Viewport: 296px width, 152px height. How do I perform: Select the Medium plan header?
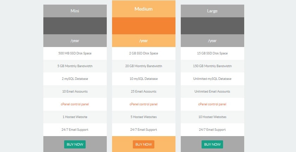pyautogui.click(x=144, y=9)
